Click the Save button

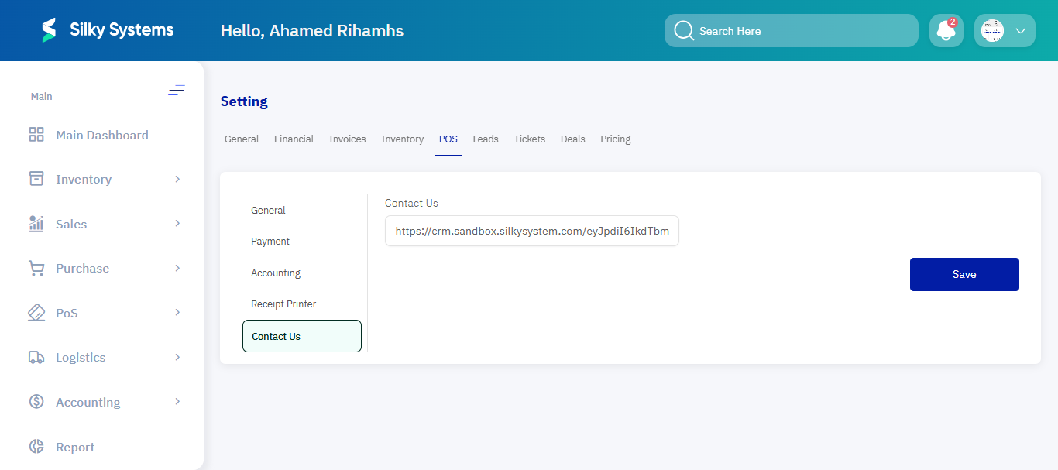click(x=964, y=274)
